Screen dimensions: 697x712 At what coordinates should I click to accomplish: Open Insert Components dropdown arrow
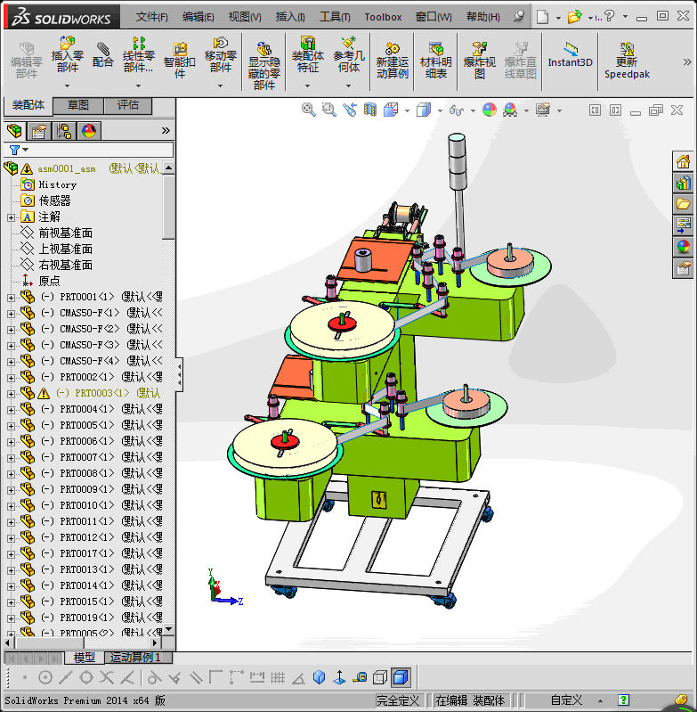(67, 86)
